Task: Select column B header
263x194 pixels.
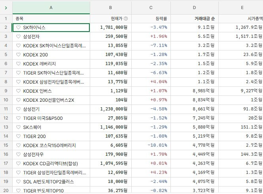Action: point(111,8)
